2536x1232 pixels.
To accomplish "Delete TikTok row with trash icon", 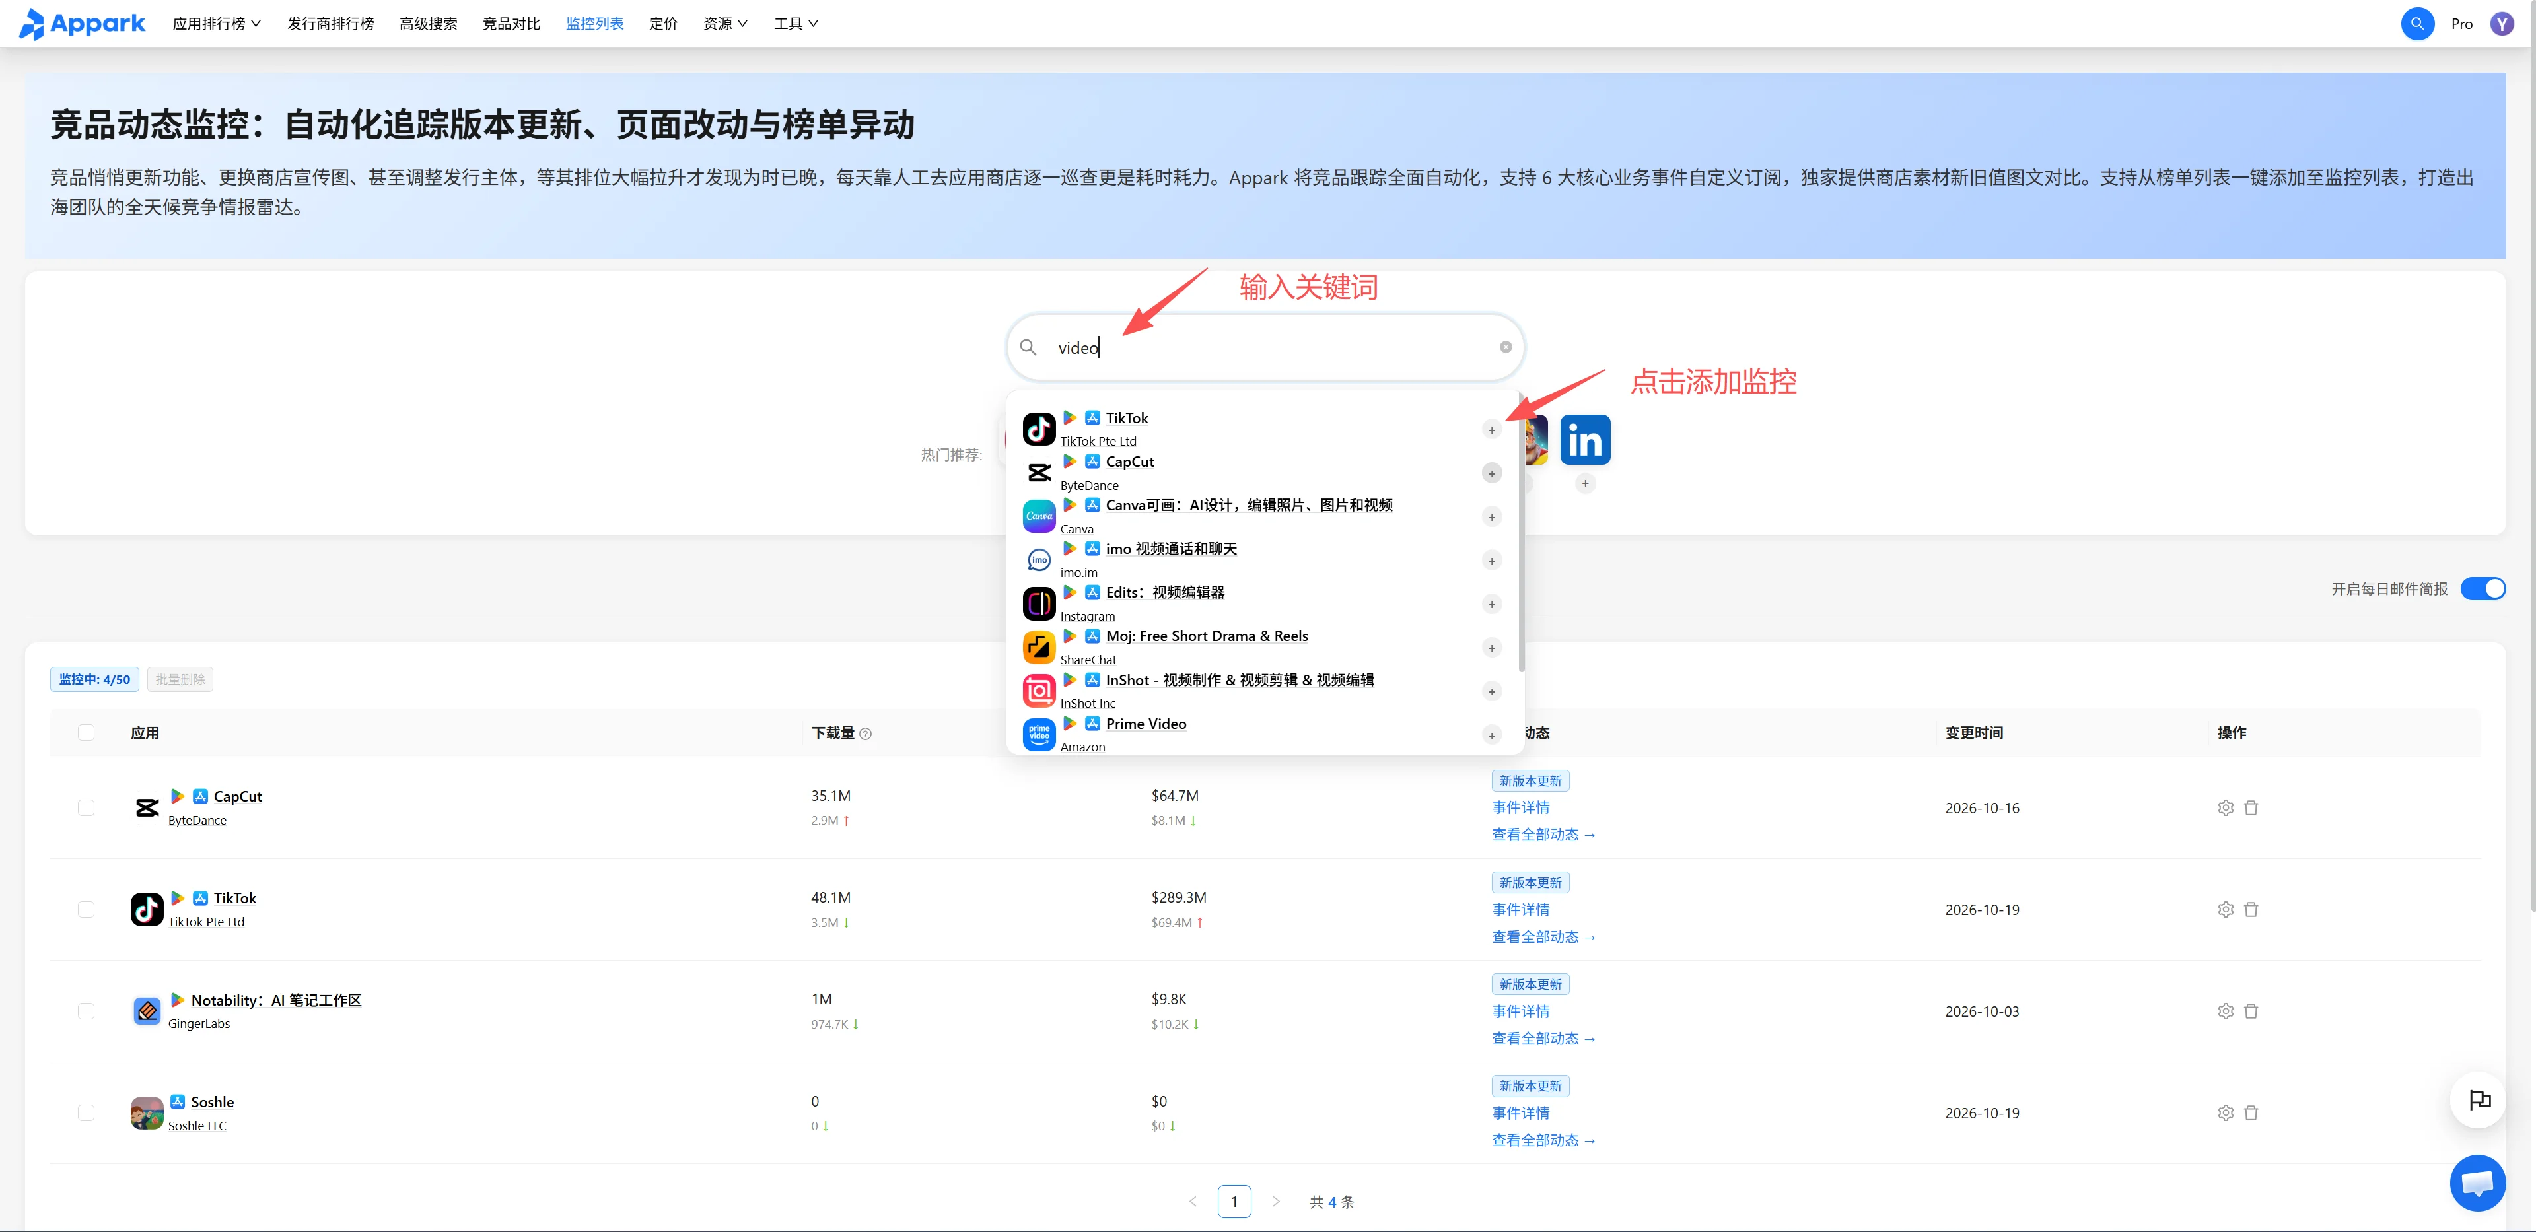I will 2251,909.
